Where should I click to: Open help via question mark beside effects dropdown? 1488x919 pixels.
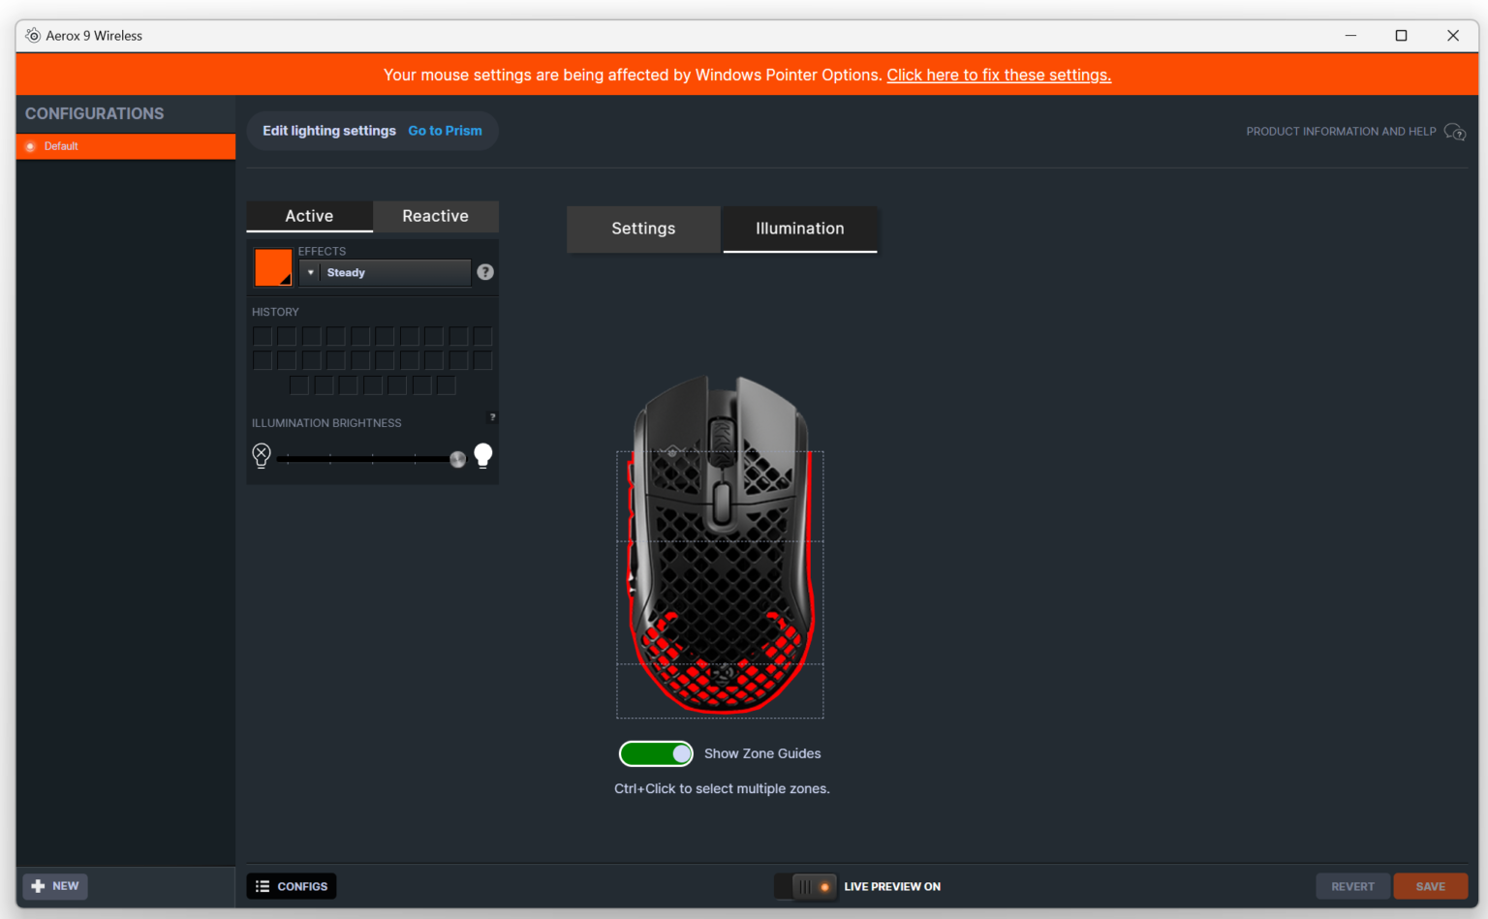point(484,272)
